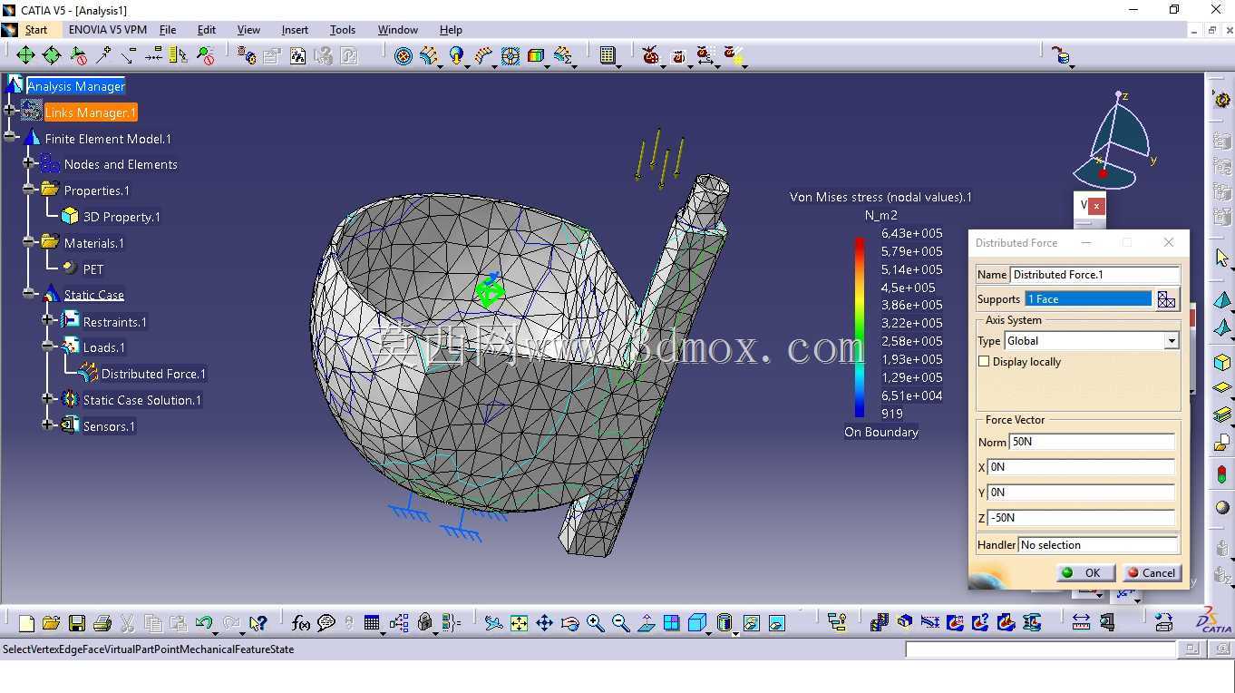Click the Zoom In magnifier
This screenshot has height=693, width=1235.
tap(595, 623)
